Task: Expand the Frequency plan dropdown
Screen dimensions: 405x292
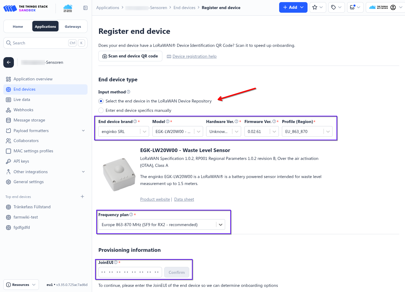Action: coord(161,225)
